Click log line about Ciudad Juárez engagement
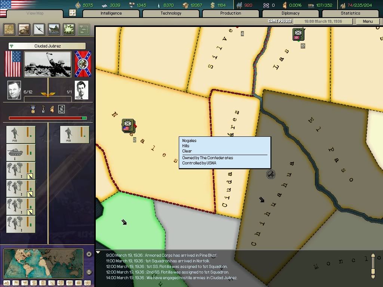The height and width of the screenshot is (287, 383). point(171,278)
